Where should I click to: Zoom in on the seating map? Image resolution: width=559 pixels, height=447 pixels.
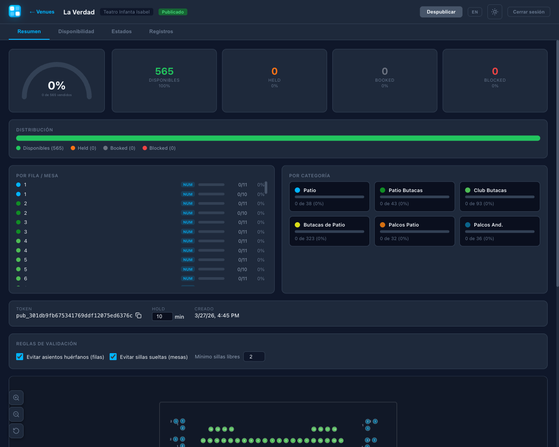[16, 397]
